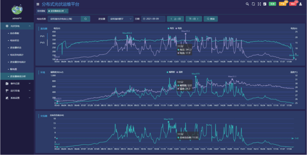Switch to the 综合看板 tab
This screenshot has height=155, width=307.
point(41,11)
